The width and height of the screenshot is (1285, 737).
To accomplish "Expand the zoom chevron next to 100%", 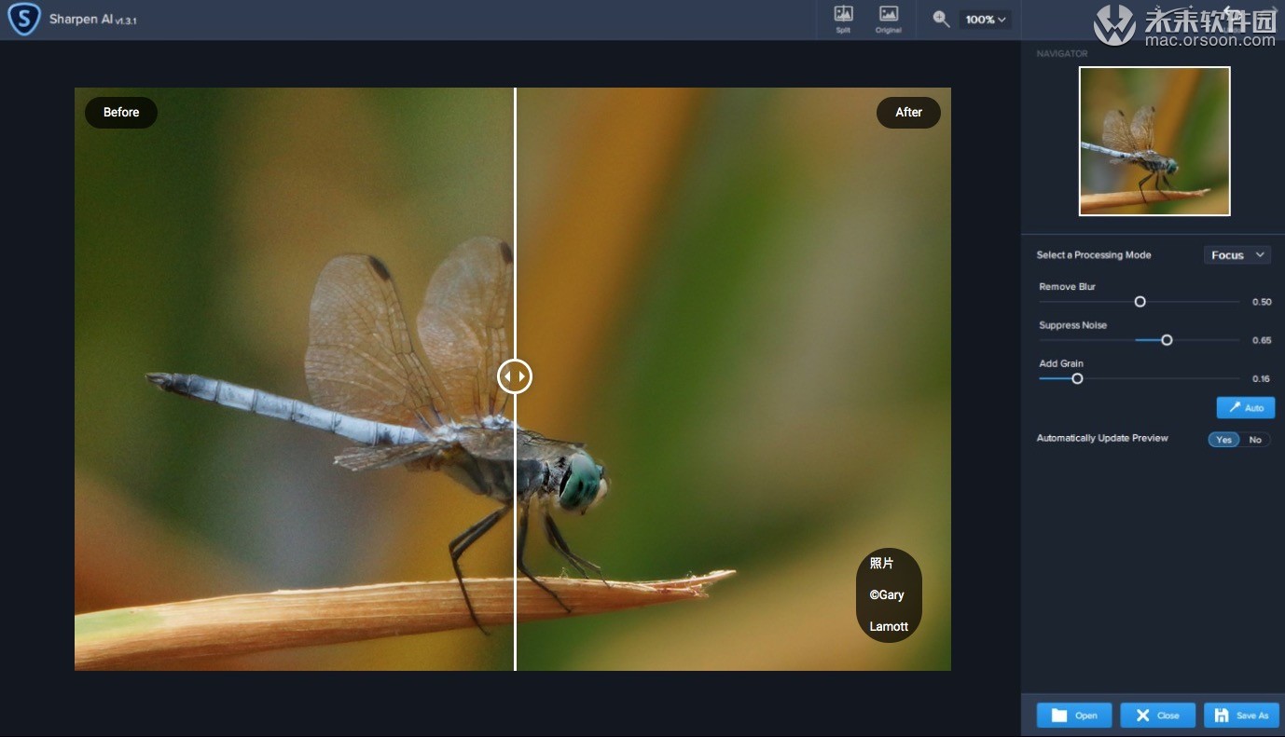I will pos(1002,19).
